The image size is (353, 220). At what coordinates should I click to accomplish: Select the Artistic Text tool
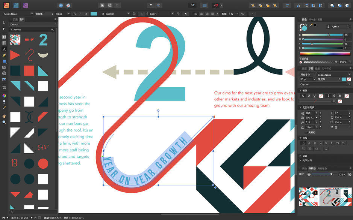point(4,49)
